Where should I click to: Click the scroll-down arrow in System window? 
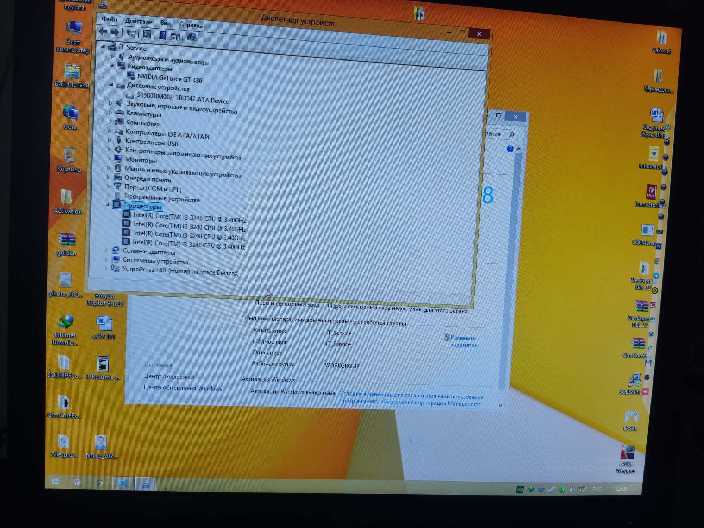pyautogui.click(x=501, y=405)
